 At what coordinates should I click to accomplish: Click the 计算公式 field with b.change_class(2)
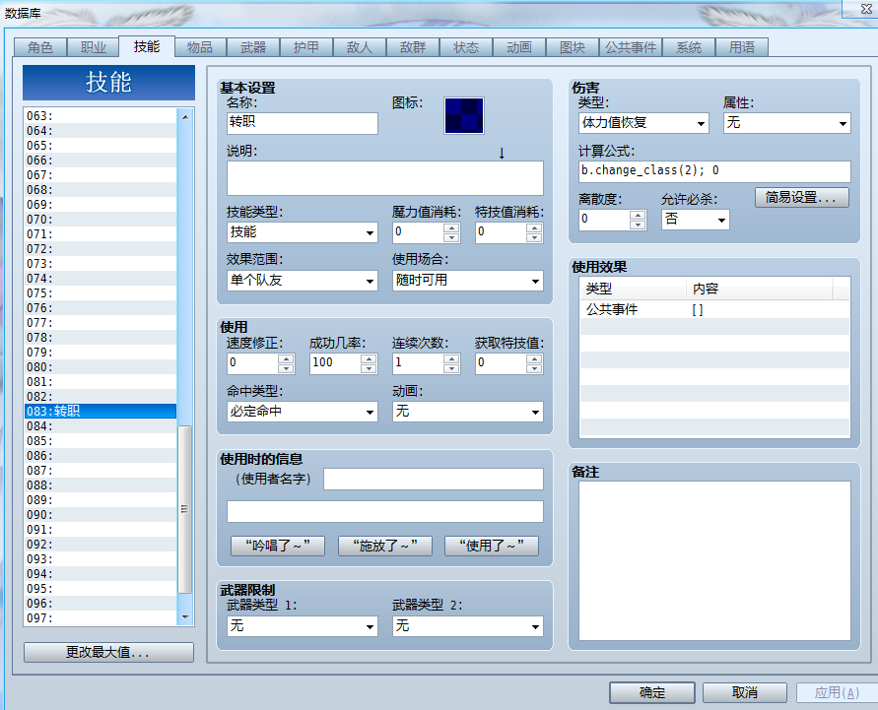714,171
